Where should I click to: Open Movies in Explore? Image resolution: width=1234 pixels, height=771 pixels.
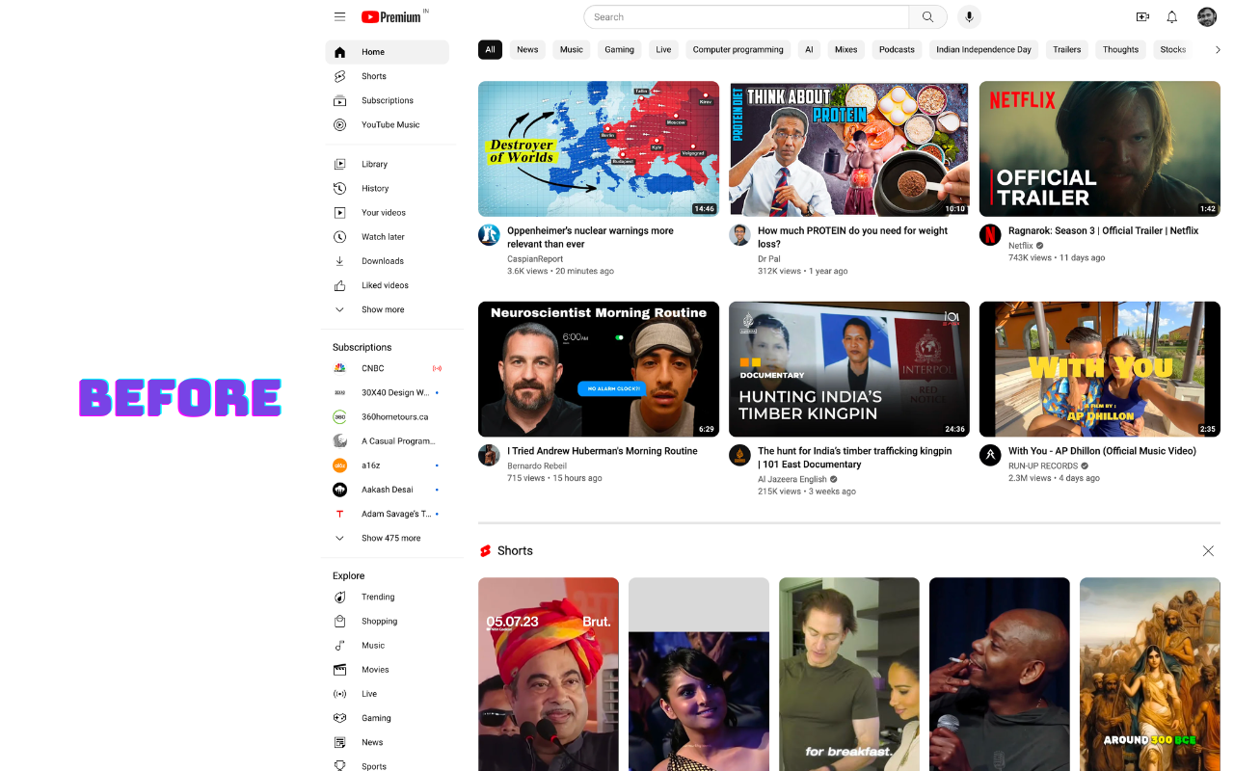pos(387,669)
